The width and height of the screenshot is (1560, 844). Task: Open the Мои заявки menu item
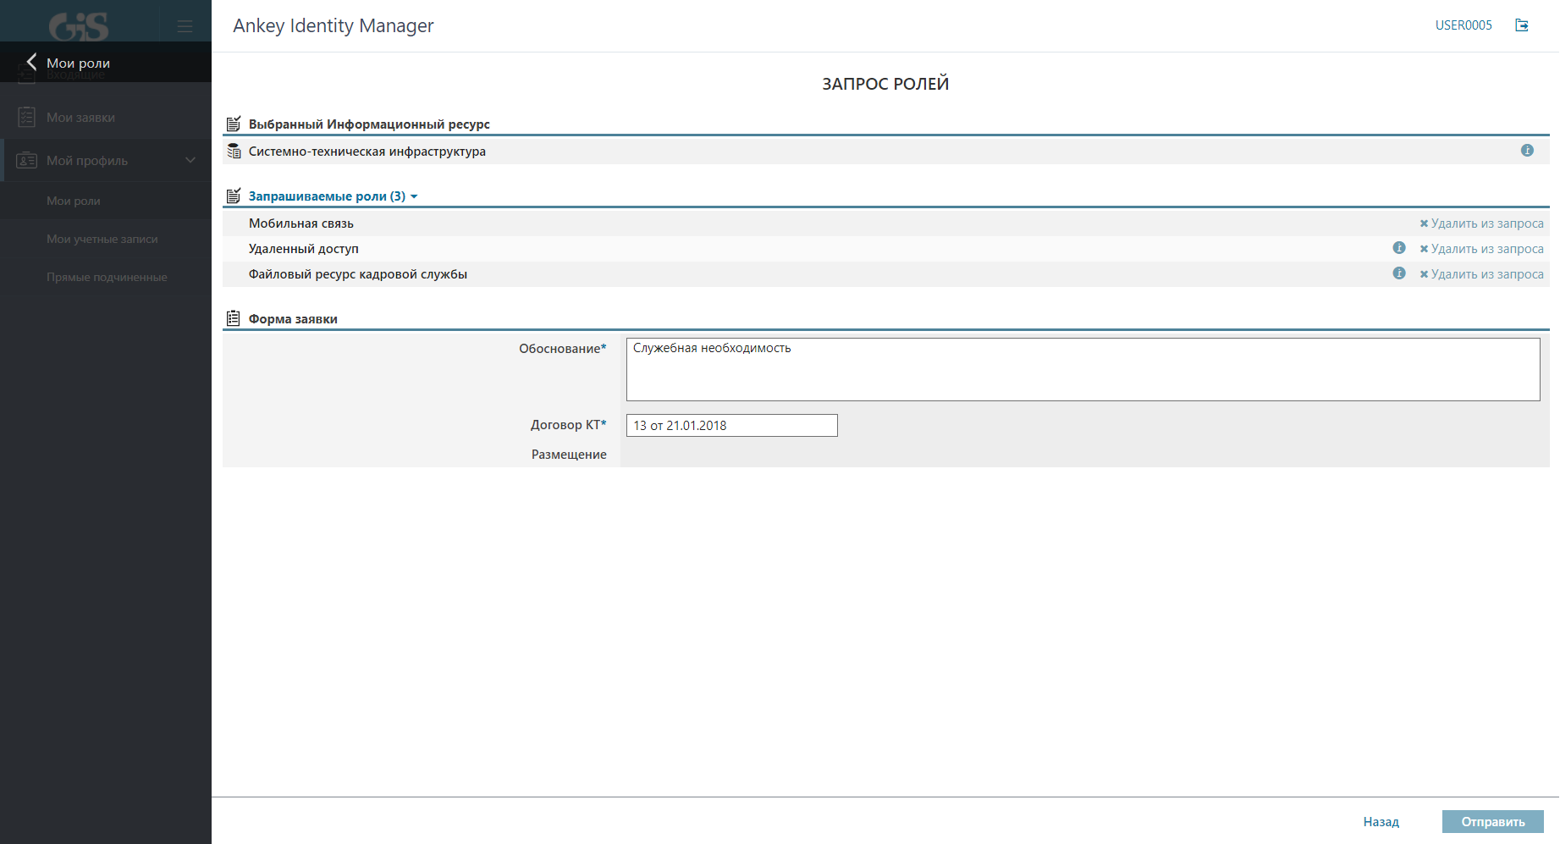(80, 118)
